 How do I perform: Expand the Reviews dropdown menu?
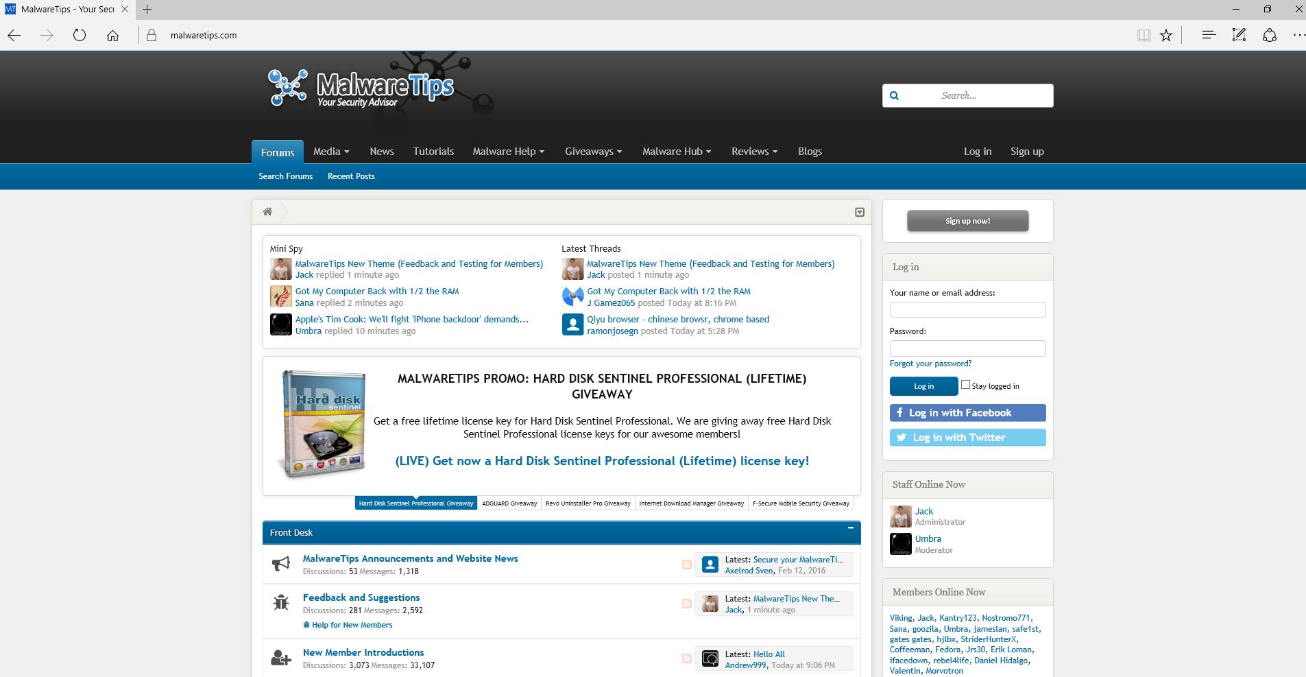click(x=754, y=152)
